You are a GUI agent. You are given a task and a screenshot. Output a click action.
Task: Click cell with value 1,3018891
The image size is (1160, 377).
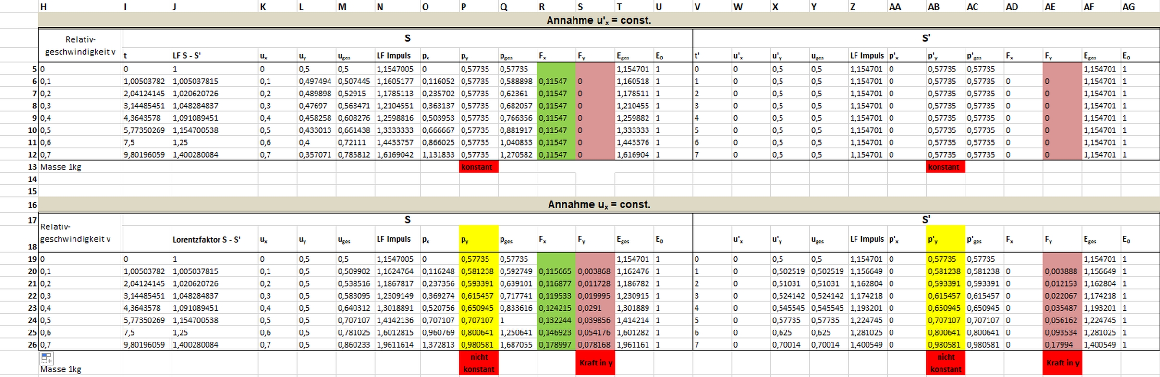tap(397, 308)
